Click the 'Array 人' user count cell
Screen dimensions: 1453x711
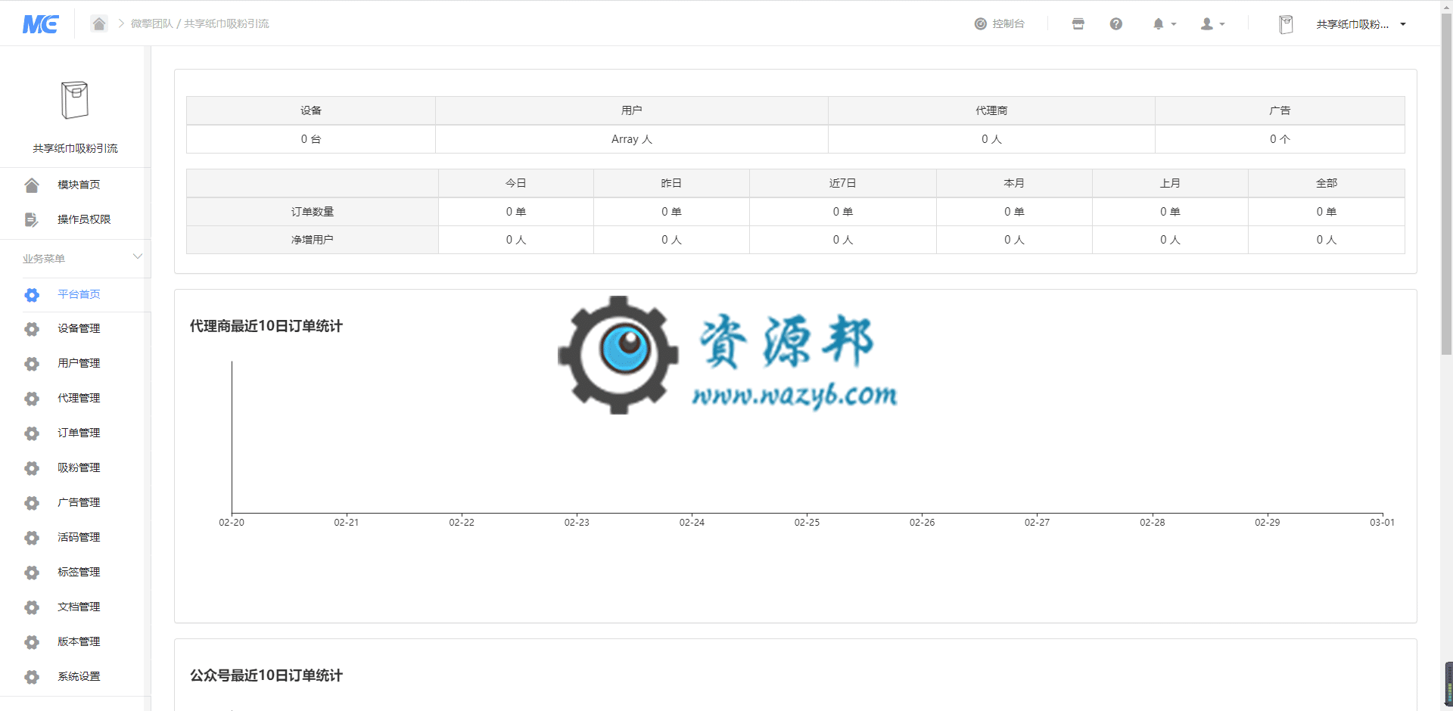point(632,139)
